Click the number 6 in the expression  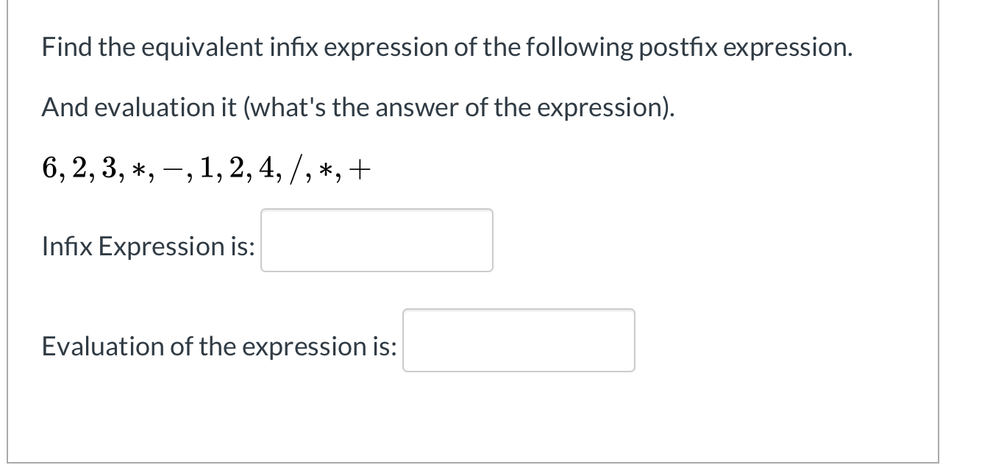(49, 168)
